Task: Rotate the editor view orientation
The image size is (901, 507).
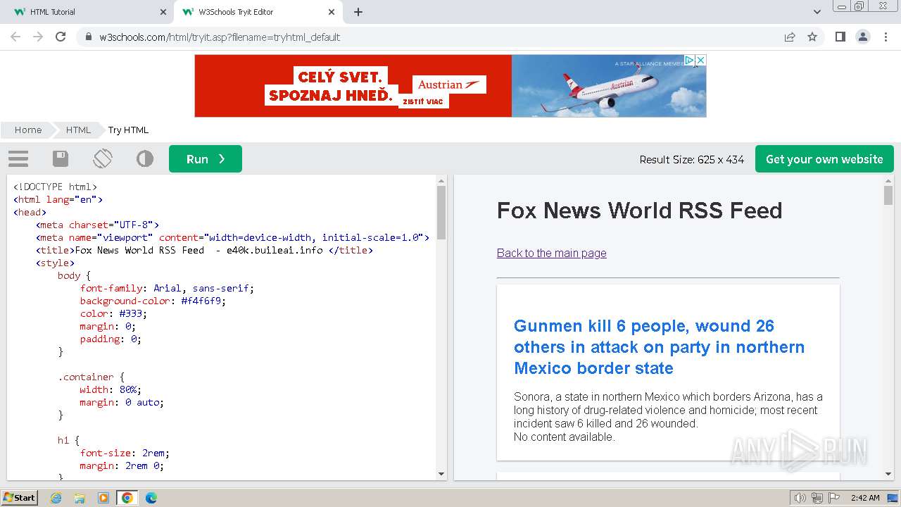Action: coord(103,158)
